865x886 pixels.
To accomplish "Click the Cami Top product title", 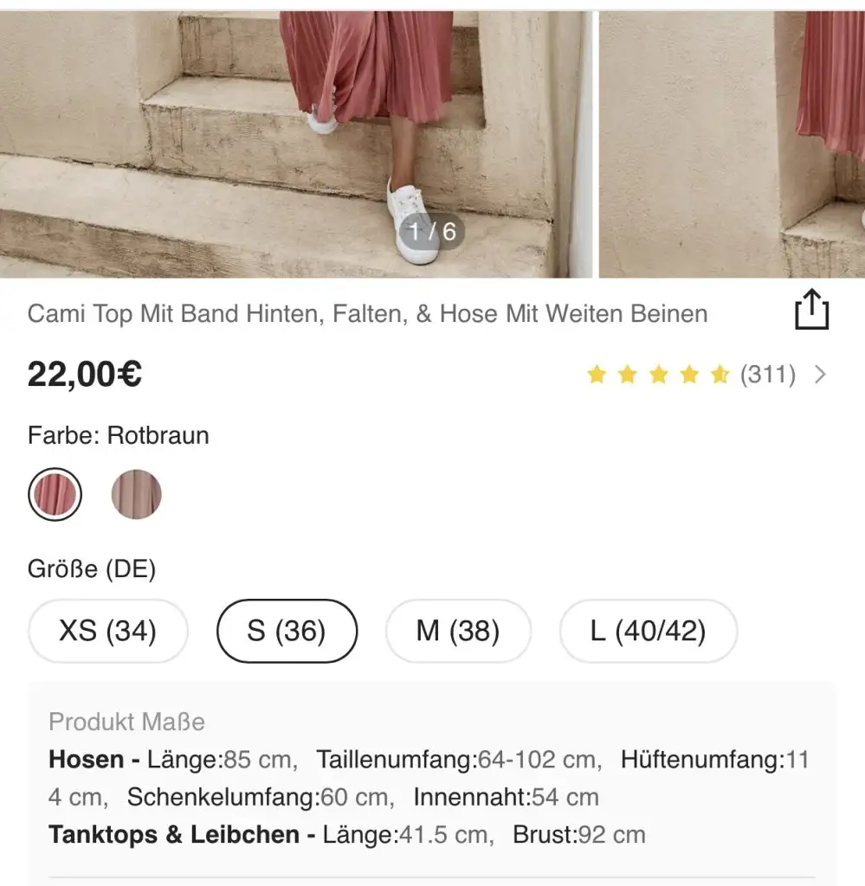I will pyautogui.click(x=367, y=313).
